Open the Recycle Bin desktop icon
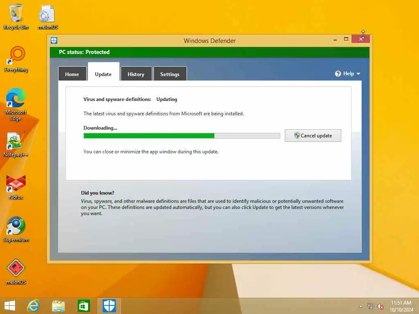The width and height of the screenshot is (419, 314). pyautogui.click(x=16, y=16)
